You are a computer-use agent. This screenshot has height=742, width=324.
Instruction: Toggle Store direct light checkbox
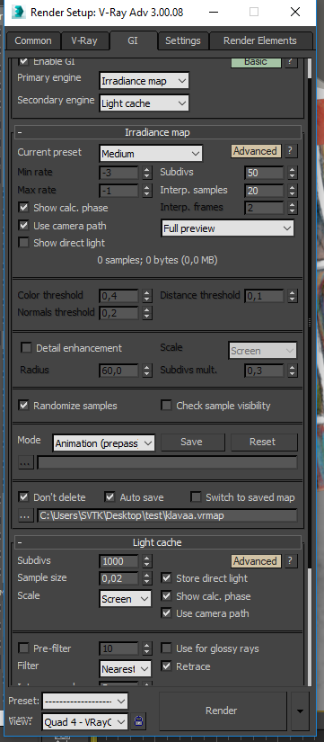point(166,578)
